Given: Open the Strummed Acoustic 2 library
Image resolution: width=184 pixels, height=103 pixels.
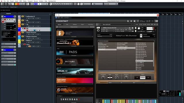Looking at the screenshot, I should pyautogui.click(x=75, y=43).
